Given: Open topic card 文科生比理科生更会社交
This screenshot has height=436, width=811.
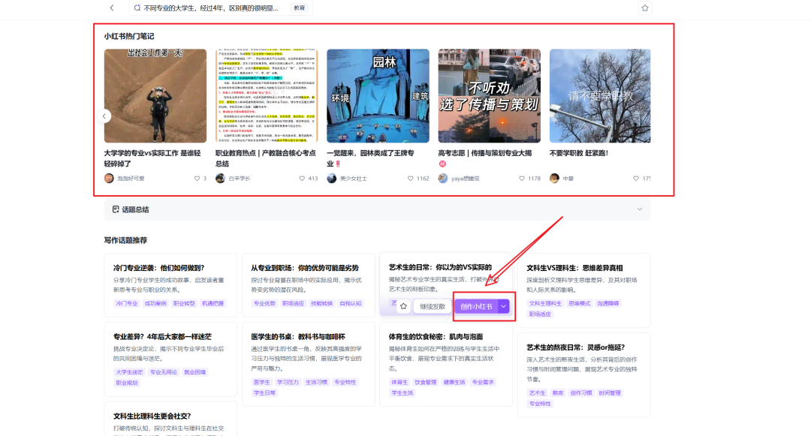Looking at the screenshot, I should point(170,419).
